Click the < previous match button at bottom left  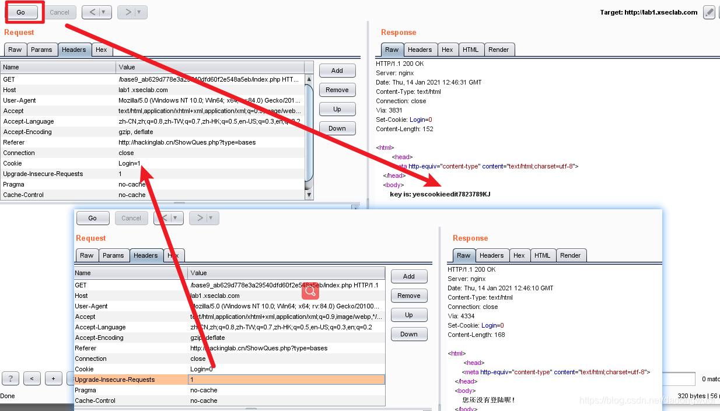(x=32, y=378)
